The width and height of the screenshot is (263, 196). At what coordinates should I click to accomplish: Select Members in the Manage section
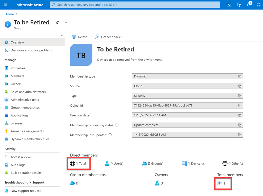17,76
